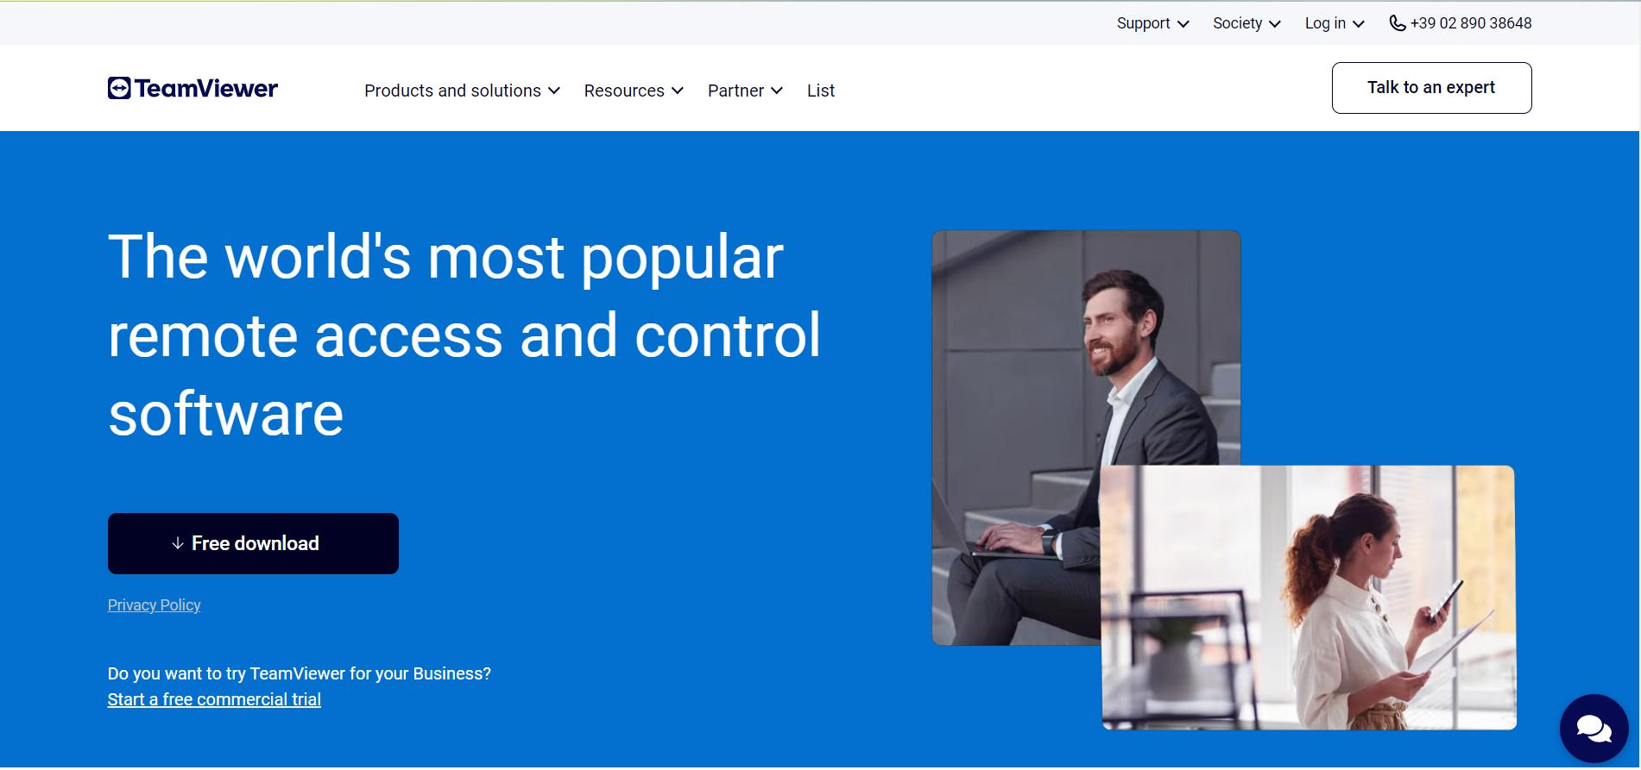Click Talk to an expert button
The height and width of the screenshot is (770, 1641).
pos(1431,88)
